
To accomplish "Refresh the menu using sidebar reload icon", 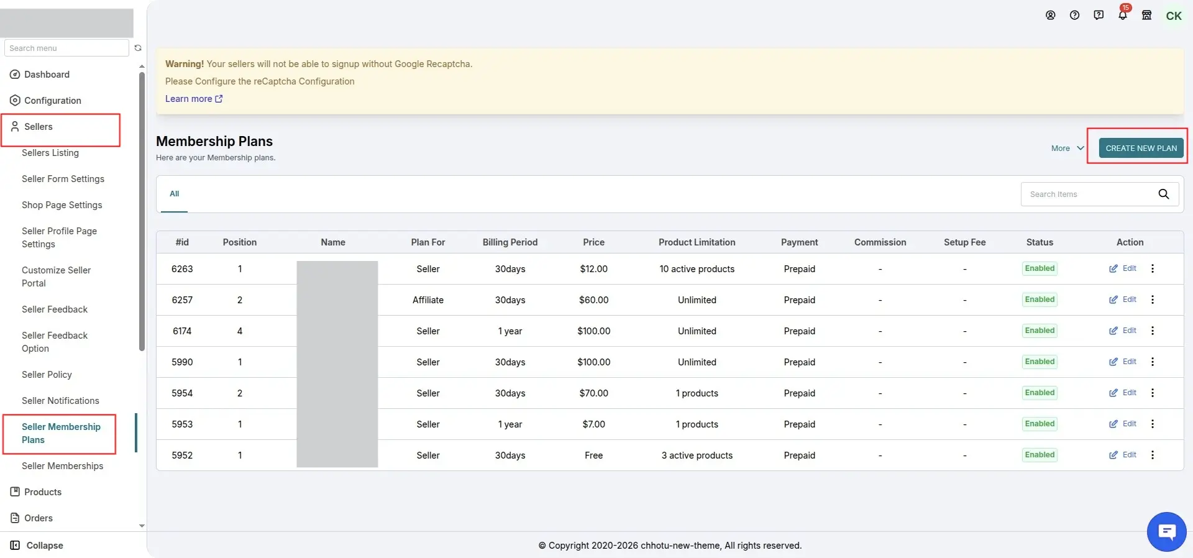I will click(138, 48).
